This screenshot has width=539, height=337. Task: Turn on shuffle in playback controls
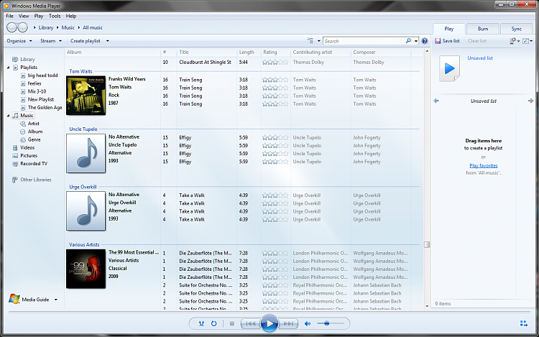(x=201, y=323)
